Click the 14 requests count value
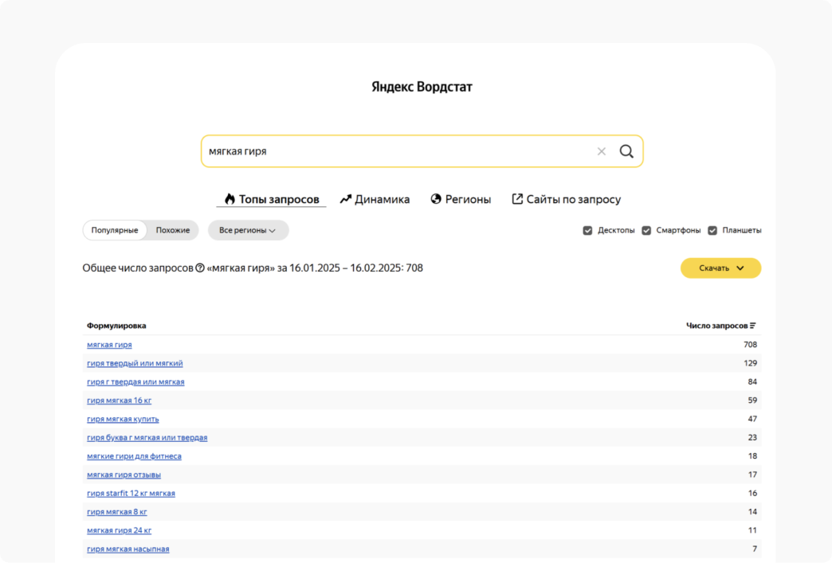Image resolution: width=832 pixels, height=563 pixels. (752, 511)
